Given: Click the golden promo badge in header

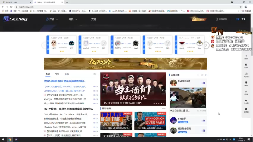Looking at the screenshot, I should tap(198, 19).
